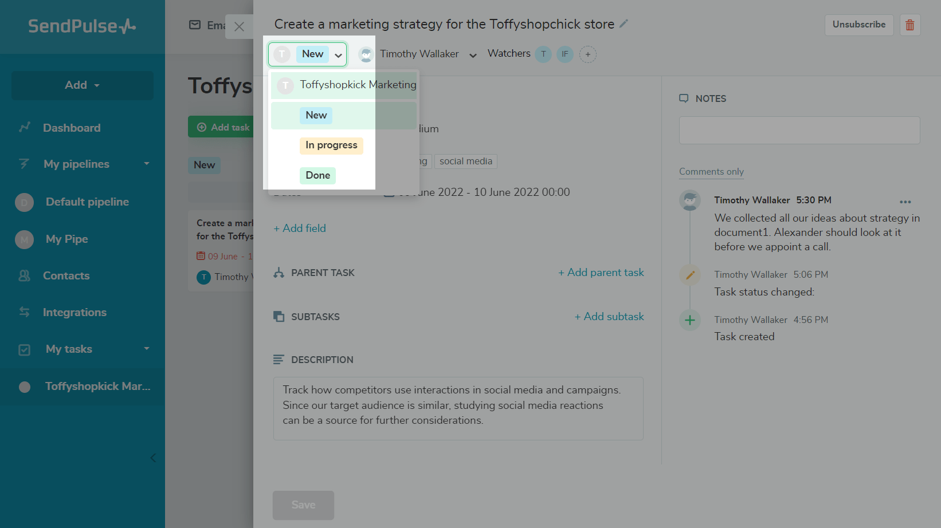
Task: Click the Integrations arrows icon
Action: point(24,312)
